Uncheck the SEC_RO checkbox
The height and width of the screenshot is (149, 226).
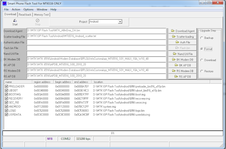pos(6,102)
